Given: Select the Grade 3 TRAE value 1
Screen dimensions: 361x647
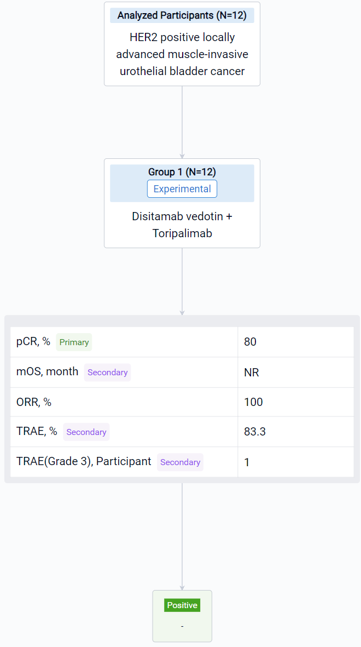Looking at the screenshot, I should click(x=247, y=462).
